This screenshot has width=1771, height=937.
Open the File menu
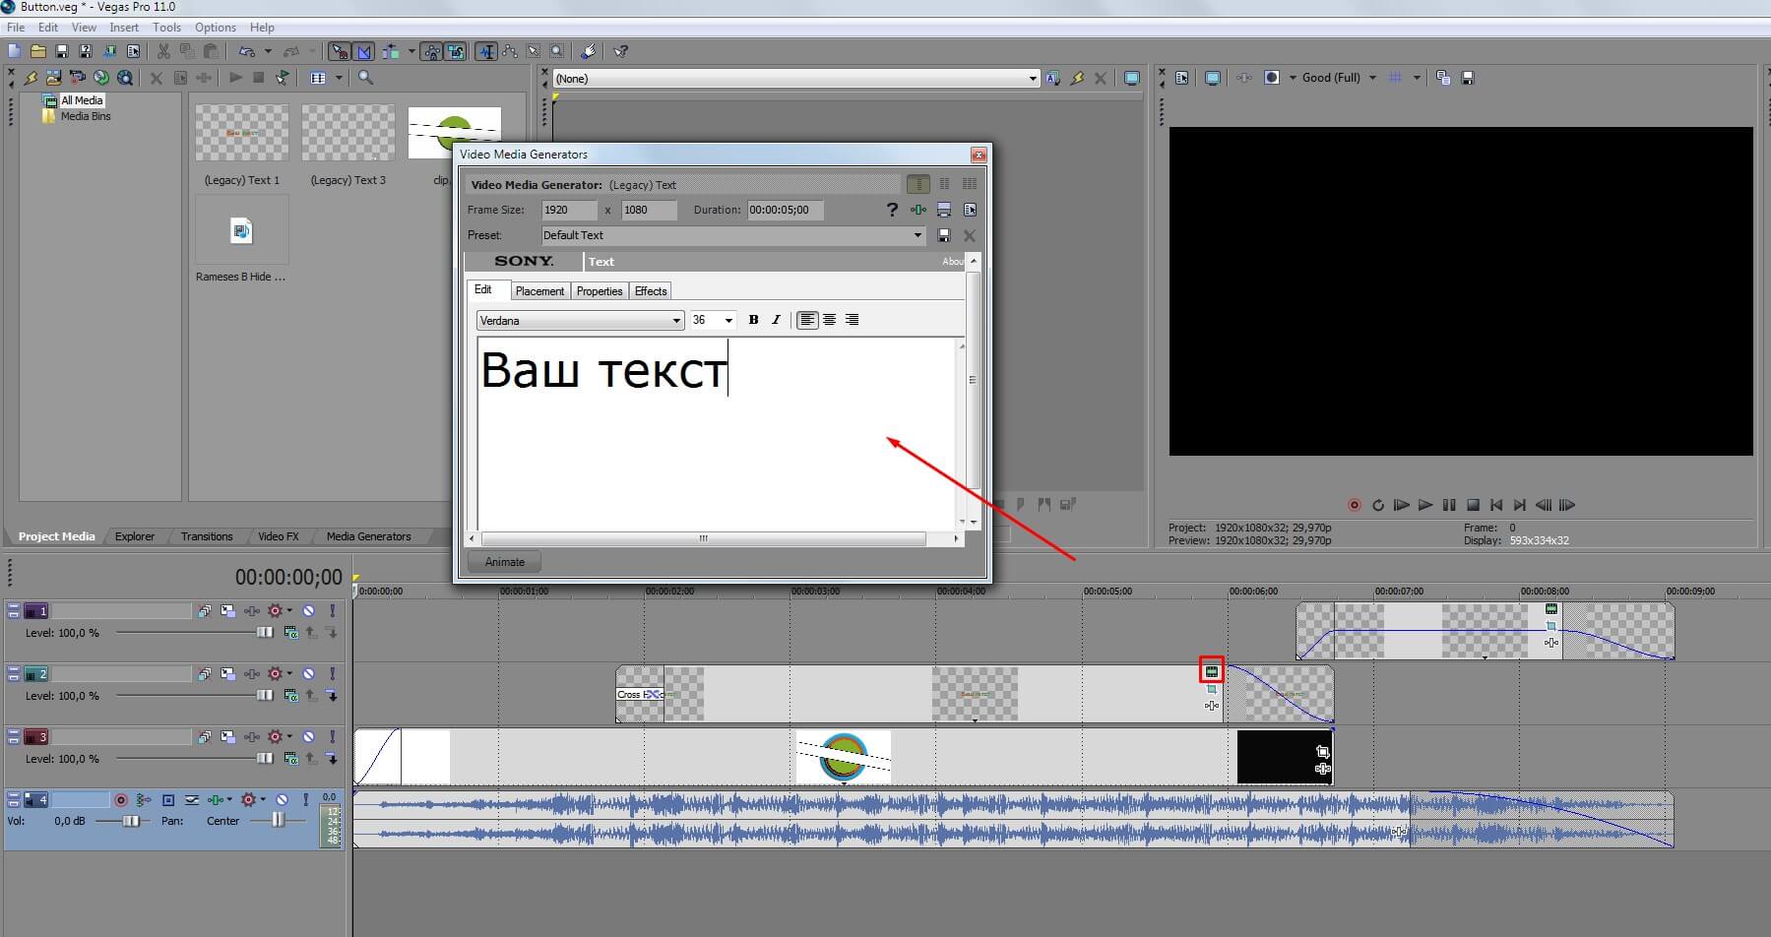point(16,28)
